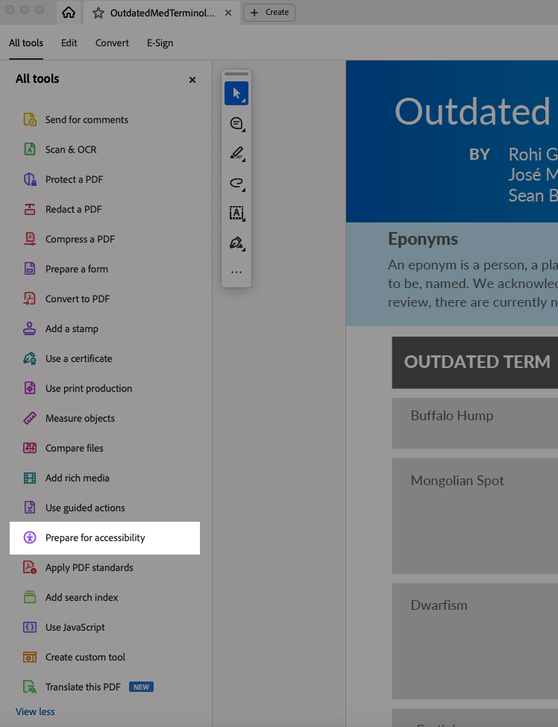Switch to the Edit tab

tap(69, 43)
